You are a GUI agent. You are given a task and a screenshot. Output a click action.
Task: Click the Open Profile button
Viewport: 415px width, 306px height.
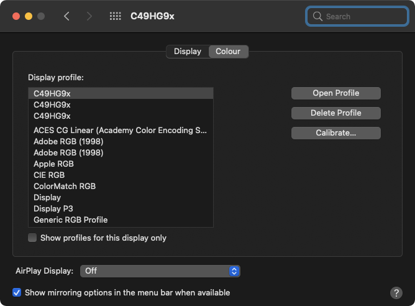coord(336,93)
